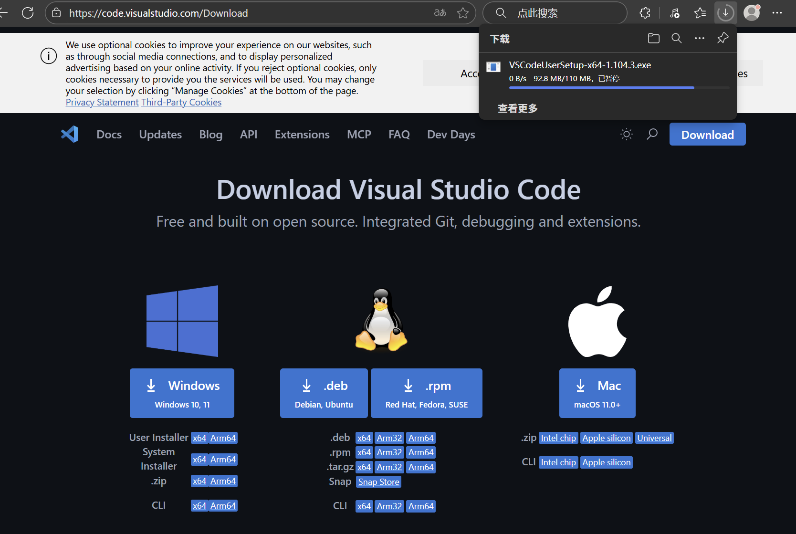The width and height of the screenshot is (796, 534).
Task: Open the Snap Store link for Linux
Action: pyautogui.click(x=378, y=482)
